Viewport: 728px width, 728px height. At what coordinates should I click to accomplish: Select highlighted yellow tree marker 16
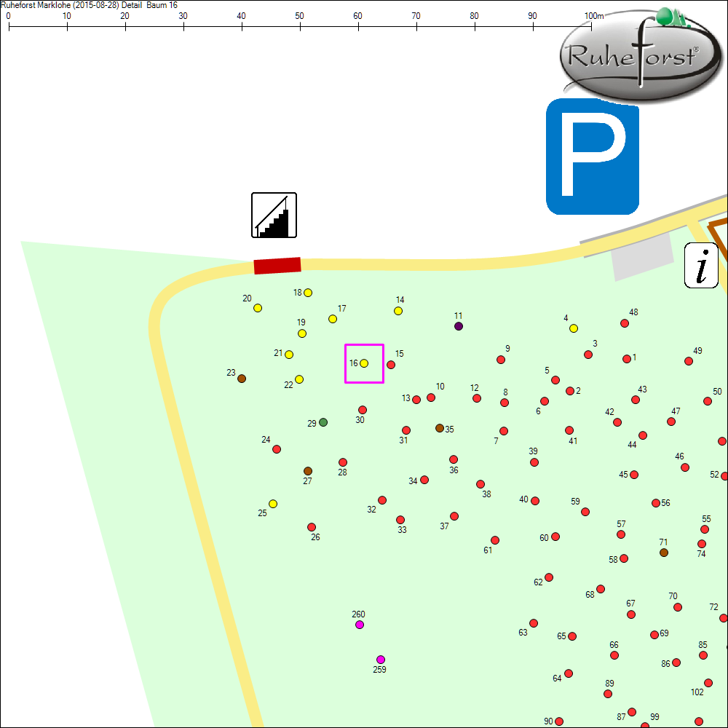pyautogui.click(x=364, y=363)
